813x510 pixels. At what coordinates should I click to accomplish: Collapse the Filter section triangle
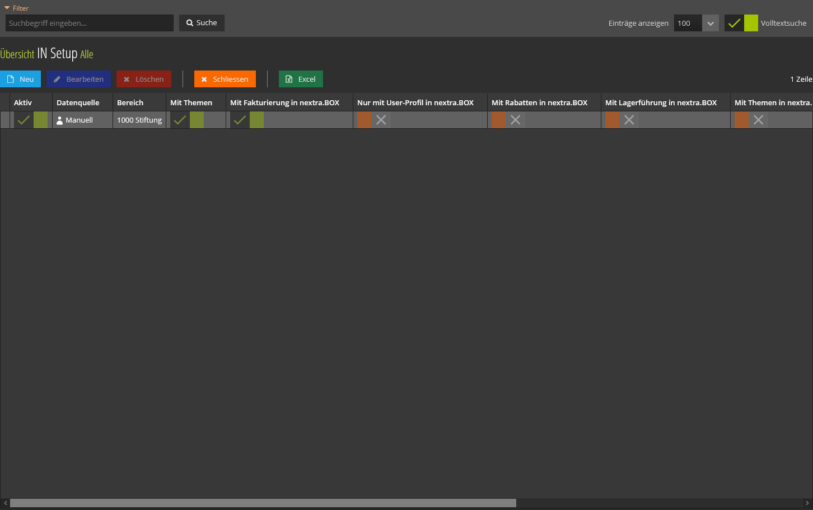(x=6, y=8)
